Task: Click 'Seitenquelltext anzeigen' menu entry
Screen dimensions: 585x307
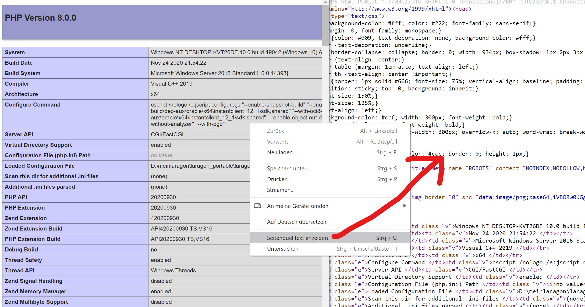Action: [x=330, y=238]
